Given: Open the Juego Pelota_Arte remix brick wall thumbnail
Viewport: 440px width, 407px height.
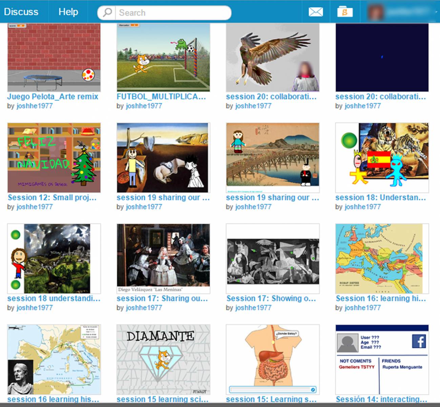Looking at the screenshot, I should [54, 57].
